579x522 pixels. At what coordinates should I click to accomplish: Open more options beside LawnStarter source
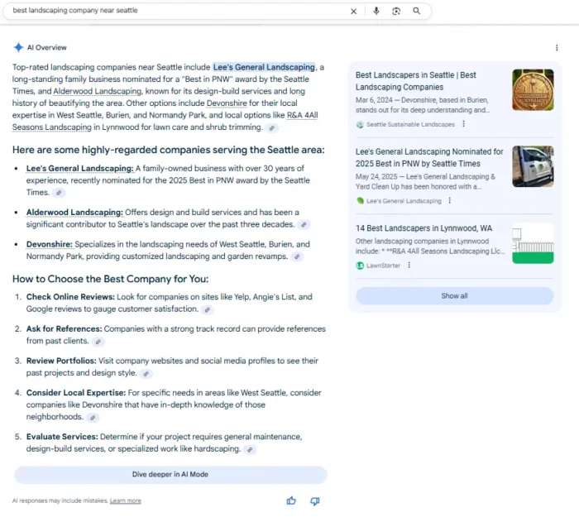coord(409,266)
